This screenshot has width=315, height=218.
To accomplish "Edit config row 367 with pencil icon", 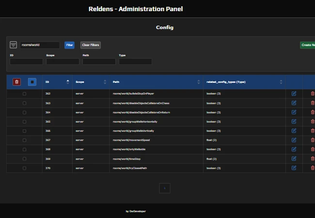I will (294, 140).
